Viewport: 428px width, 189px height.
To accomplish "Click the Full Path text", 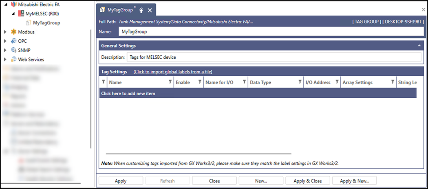I will coord(176,22).
